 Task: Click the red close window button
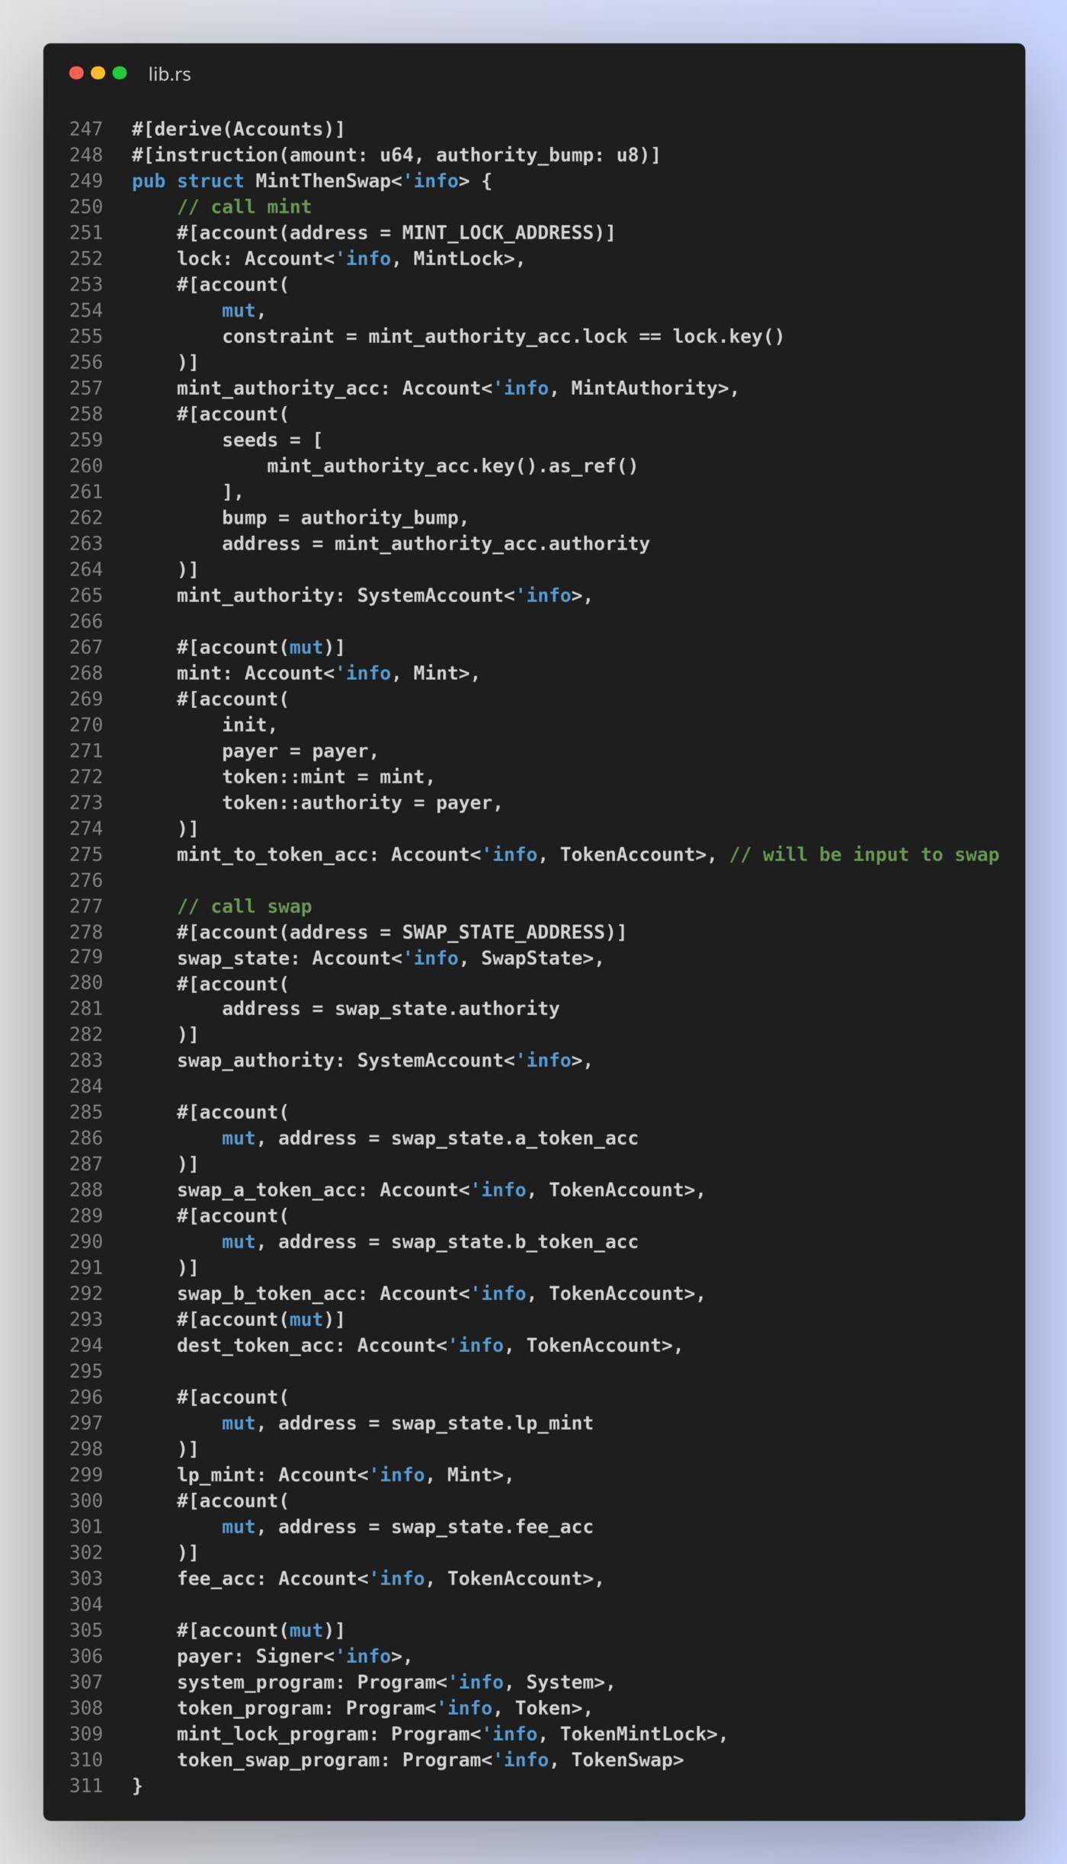[76, 73]
